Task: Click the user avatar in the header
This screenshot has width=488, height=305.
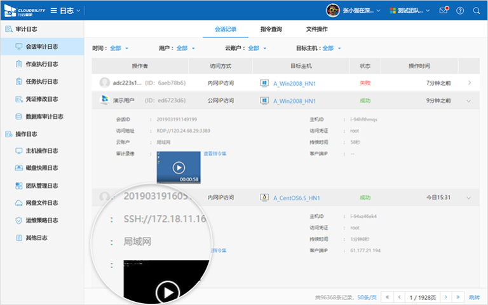Action: (x=332, y=11)
